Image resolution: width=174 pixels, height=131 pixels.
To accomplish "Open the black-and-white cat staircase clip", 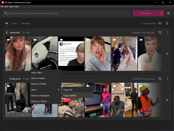I will pos(45,53).
